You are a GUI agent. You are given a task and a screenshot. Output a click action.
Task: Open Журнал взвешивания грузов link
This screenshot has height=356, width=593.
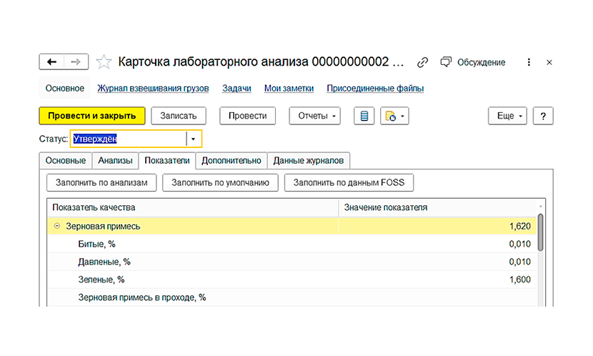click(153, 88)
